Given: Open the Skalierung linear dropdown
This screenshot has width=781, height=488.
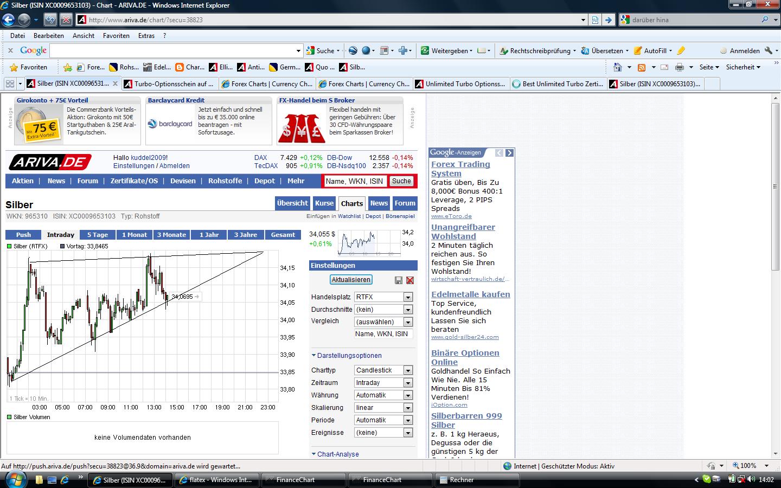Looking at the screenshot, I should [x=383, y=408].
